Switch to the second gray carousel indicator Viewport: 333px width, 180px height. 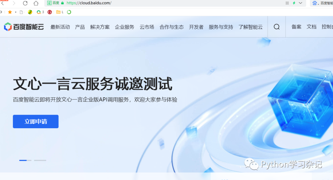[x=40, y=160]
